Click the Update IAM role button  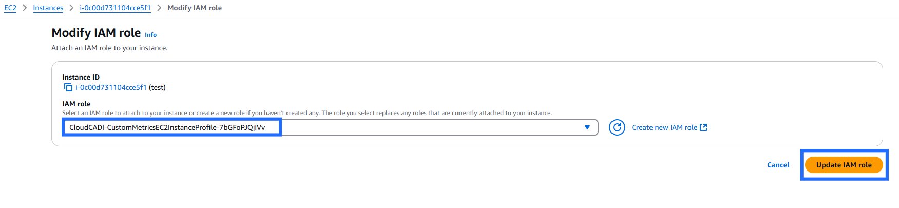pos(844,165)
